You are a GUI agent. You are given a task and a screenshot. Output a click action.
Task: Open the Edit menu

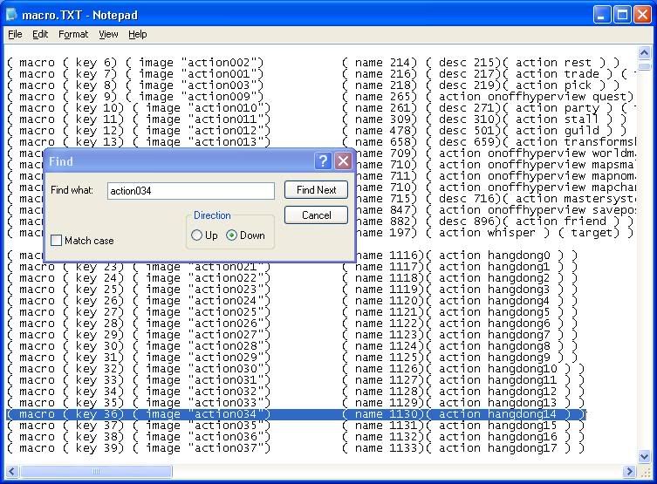click(x=40, y=34)
